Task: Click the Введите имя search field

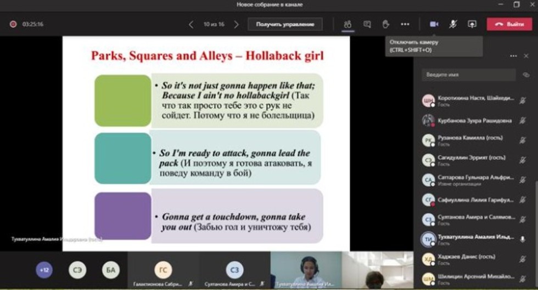Action: click(x=468, y=75)
